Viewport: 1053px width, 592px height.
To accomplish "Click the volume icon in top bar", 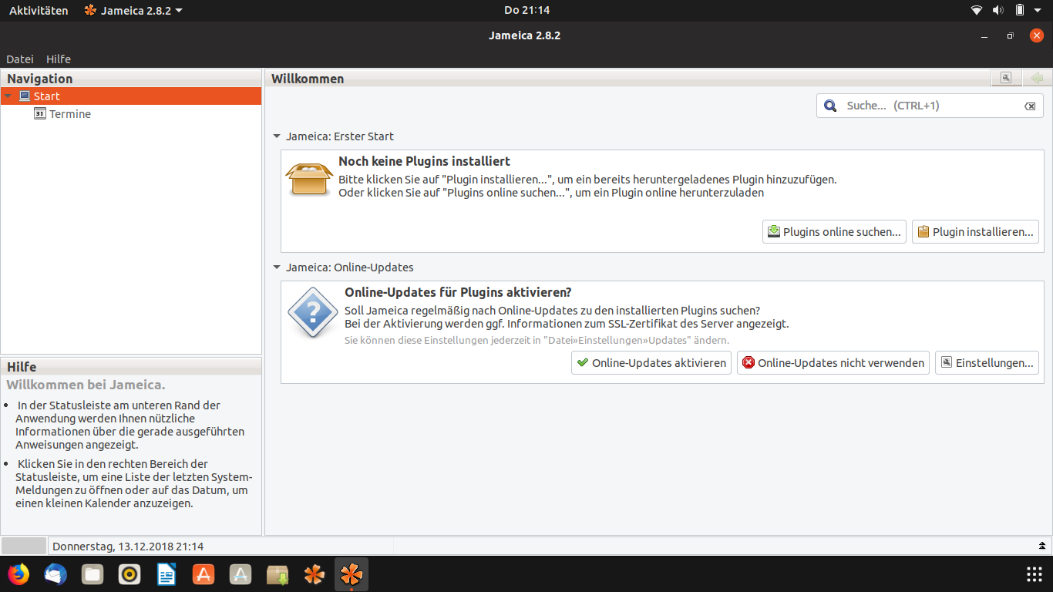I will click(x=998, y=10).
